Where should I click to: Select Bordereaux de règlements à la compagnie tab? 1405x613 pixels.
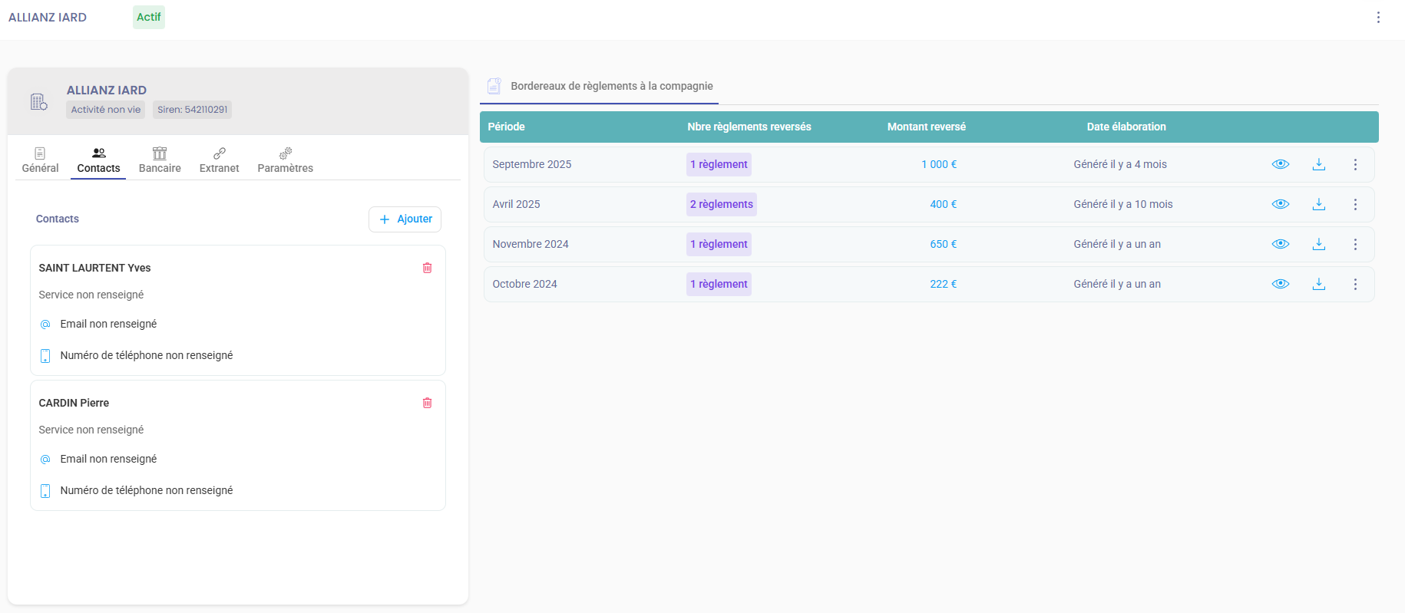[x=599, y=86]
